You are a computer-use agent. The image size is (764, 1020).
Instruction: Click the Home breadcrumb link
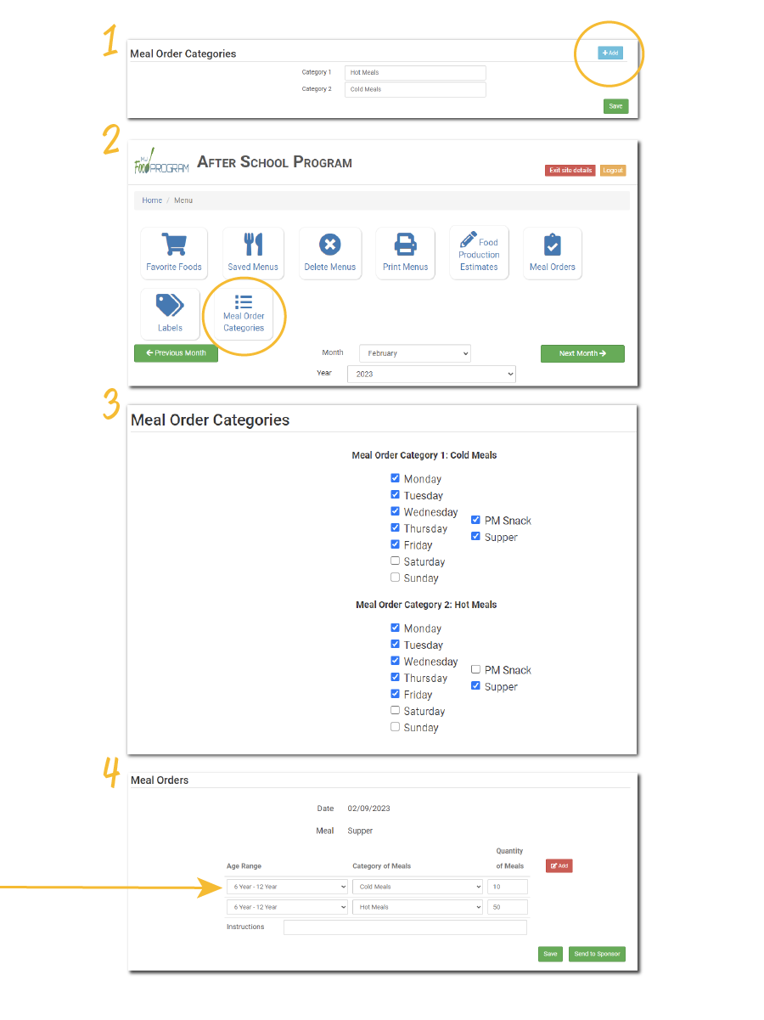click(x=152, y=200)
